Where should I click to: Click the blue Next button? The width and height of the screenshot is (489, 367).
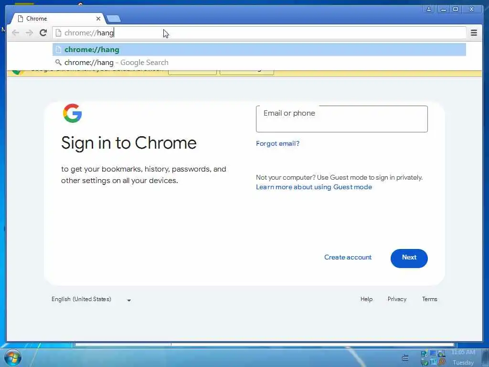[x=409, y=258]
